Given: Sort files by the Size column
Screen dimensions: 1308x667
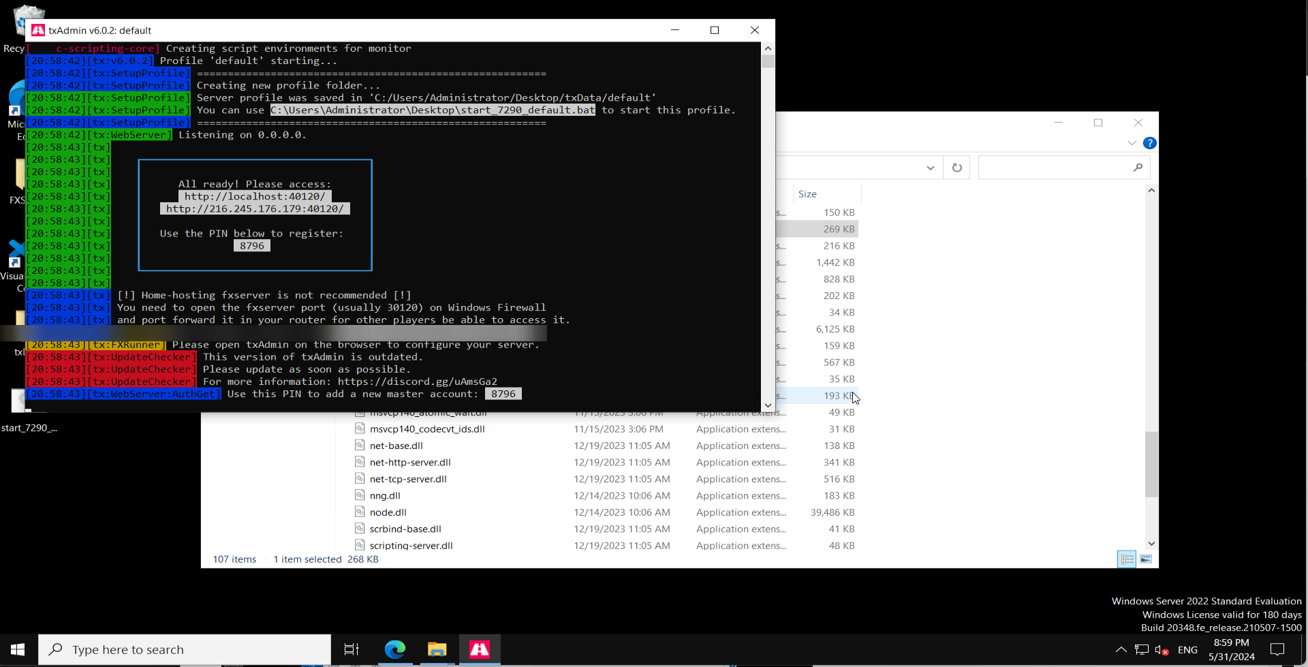Looking at the screenshot, I should click(x=808, y=194).
